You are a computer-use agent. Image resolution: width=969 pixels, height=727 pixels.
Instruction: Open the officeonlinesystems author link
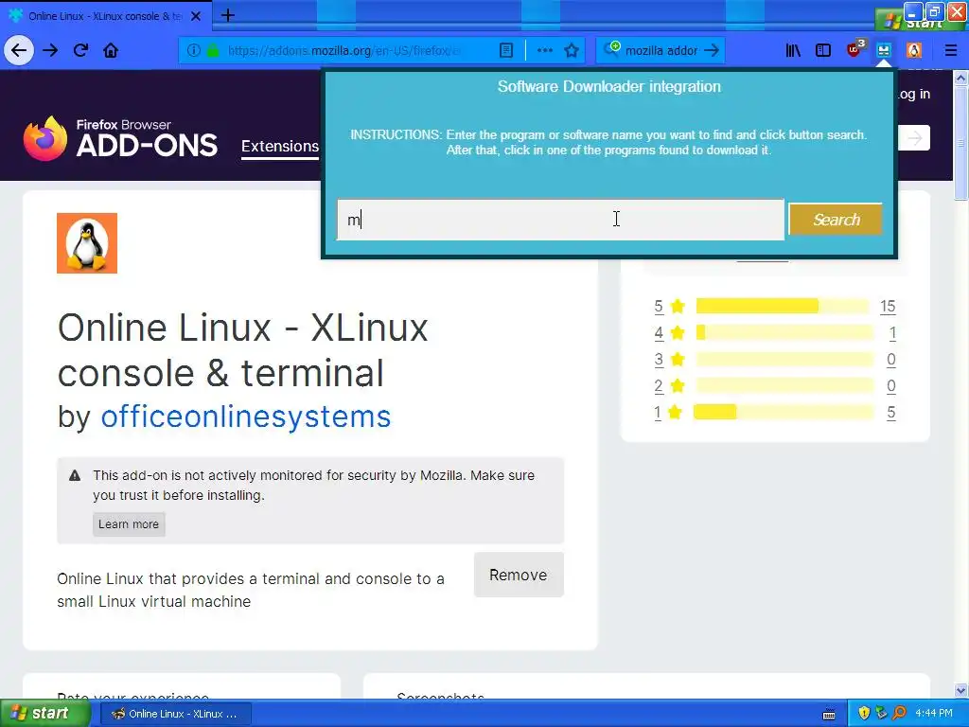[x=246, y=417]
